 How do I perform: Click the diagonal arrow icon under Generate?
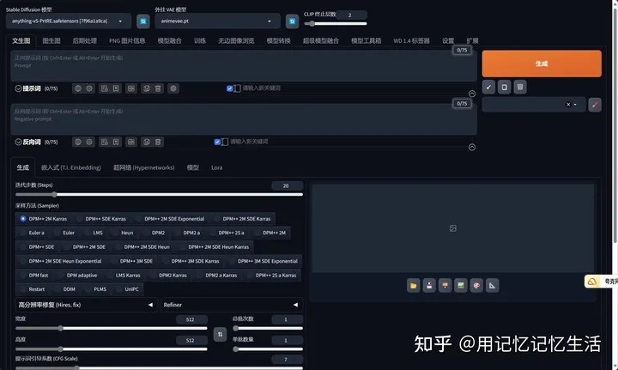(x=488, y=87)
